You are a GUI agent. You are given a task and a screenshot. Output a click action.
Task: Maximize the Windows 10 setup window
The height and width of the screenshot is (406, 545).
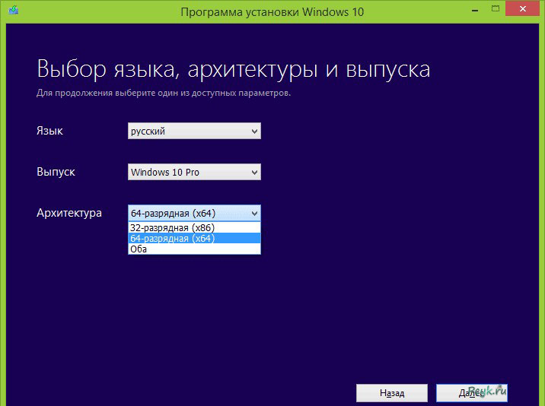pos(496,9)
